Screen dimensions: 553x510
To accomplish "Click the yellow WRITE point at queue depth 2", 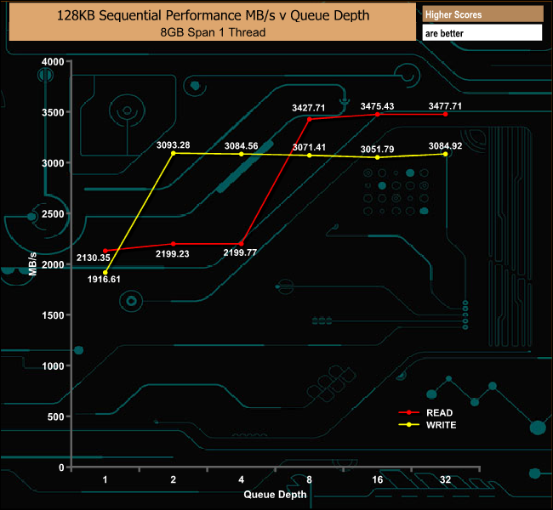I will coord(174,153).
